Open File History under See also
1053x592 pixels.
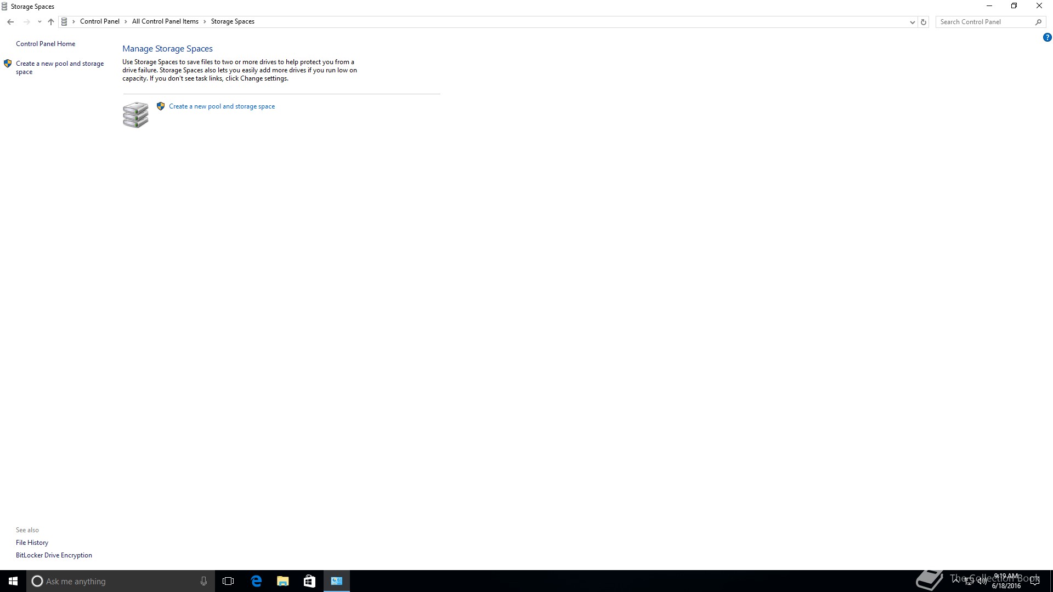(32, 543)
